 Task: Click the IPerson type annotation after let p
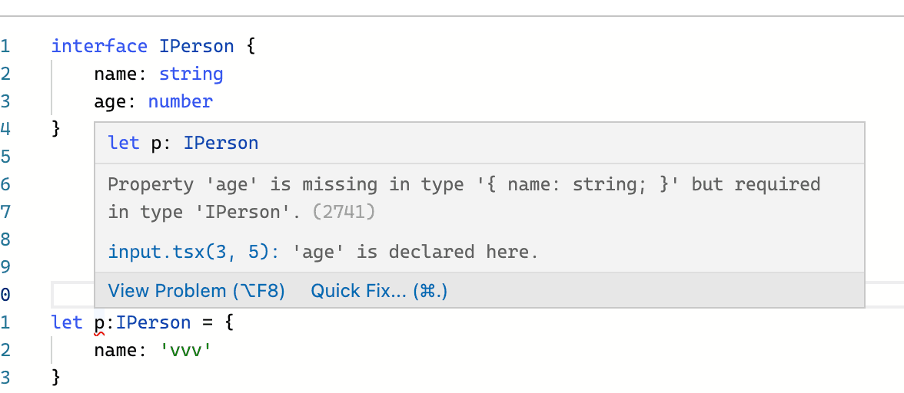click(154, 323)
